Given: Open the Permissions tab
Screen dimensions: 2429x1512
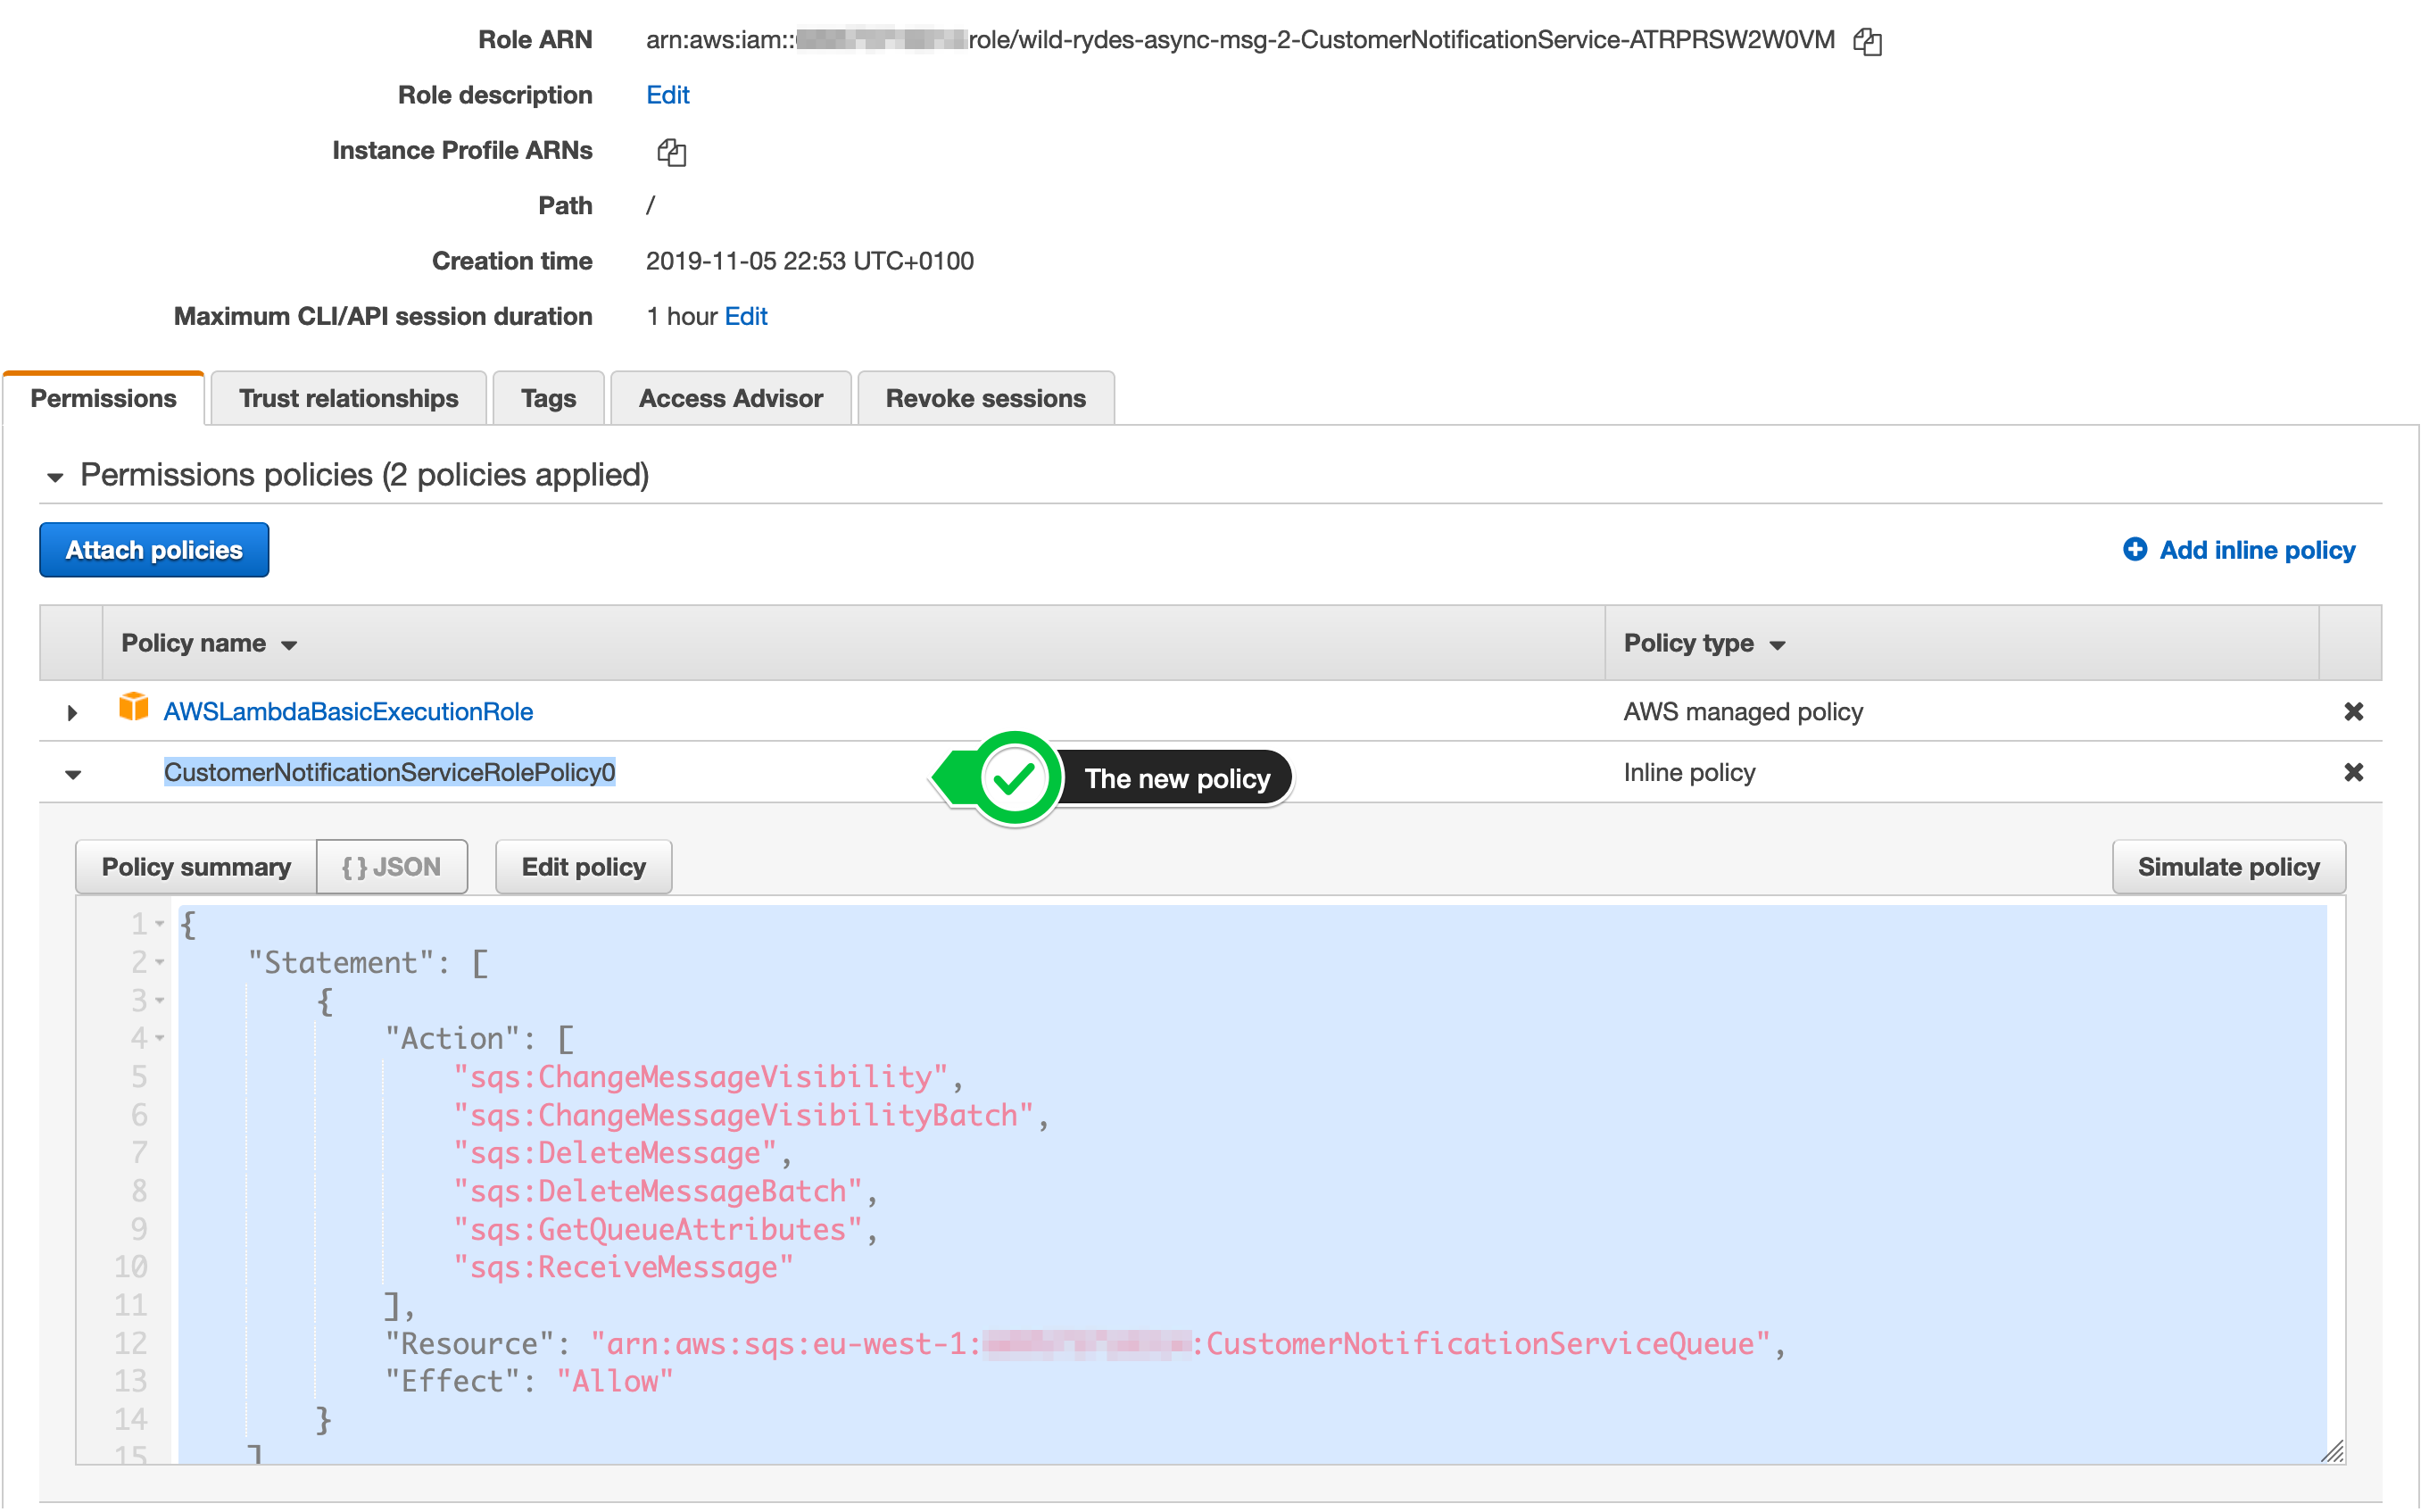Looking at the screenshot, I should pos(104,399).
